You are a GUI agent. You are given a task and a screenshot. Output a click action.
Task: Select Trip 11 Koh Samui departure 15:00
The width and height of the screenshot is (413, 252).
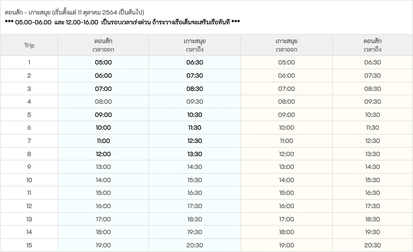[x=287, y=193]
